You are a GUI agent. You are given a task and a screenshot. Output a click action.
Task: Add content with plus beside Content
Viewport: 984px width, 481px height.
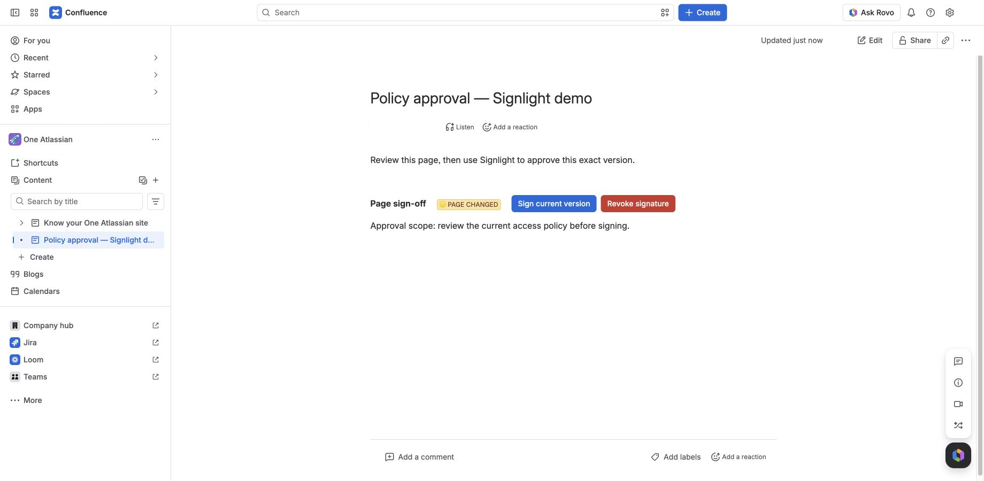pyautogui.click(x=156, y=180)
